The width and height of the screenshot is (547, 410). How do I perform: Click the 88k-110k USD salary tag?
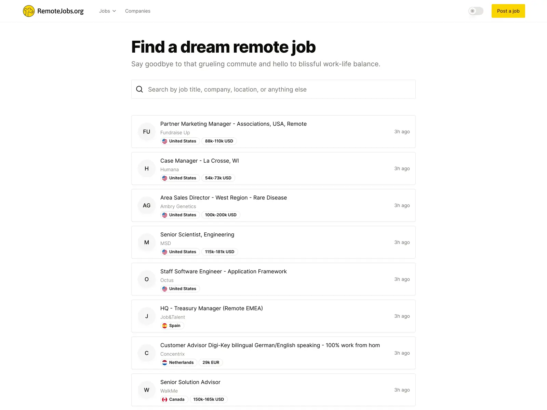(219, 141)
